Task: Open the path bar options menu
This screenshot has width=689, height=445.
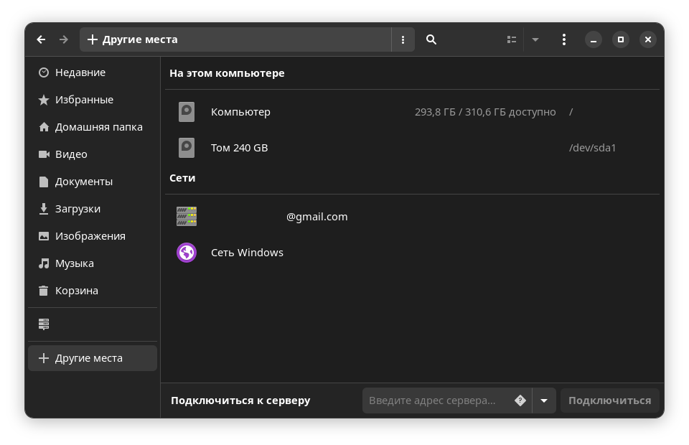Action: click(403, 39)
